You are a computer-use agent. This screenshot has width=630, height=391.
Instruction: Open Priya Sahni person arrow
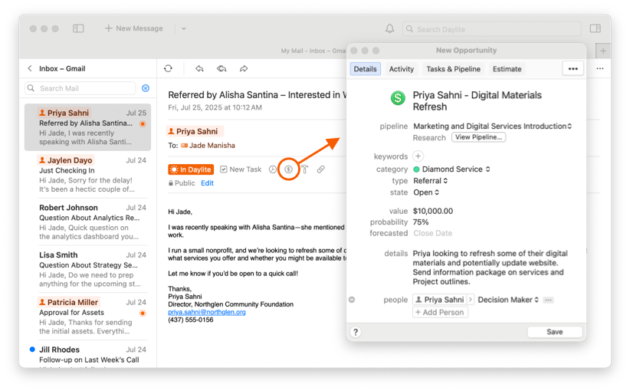click(470, 300)
